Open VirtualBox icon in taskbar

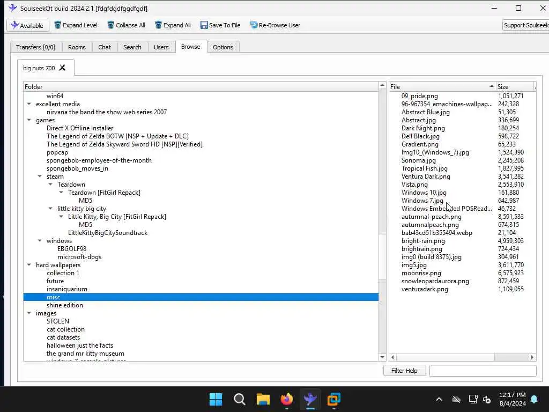coord(334,399)
